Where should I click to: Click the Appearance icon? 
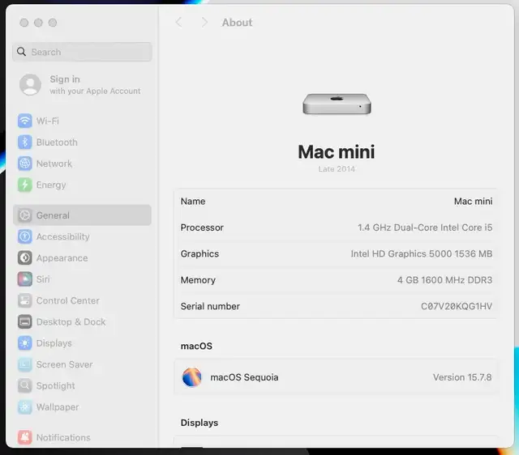pos(25,257)
